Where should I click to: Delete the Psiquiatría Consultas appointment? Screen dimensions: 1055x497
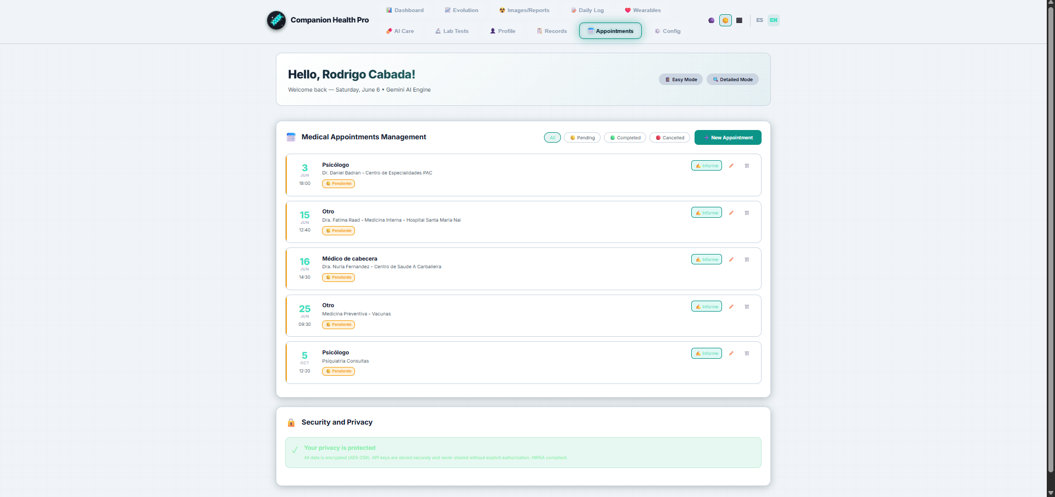click(747, 353)
